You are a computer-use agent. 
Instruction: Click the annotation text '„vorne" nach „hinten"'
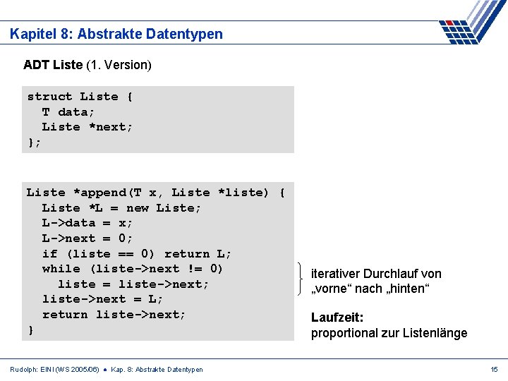(370, 289)
